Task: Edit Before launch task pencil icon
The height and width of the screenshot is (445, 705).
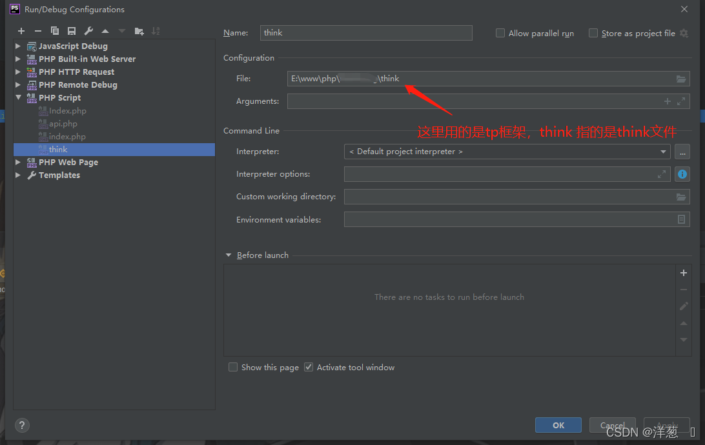Action: tap(684, 306)
